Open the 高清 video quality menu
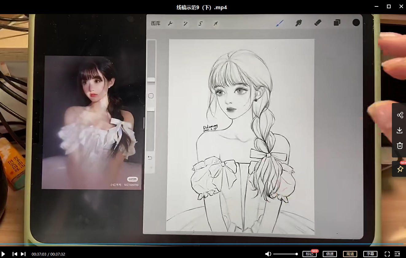406x258 pixels. pyautogui.click(x=350, y=254)
